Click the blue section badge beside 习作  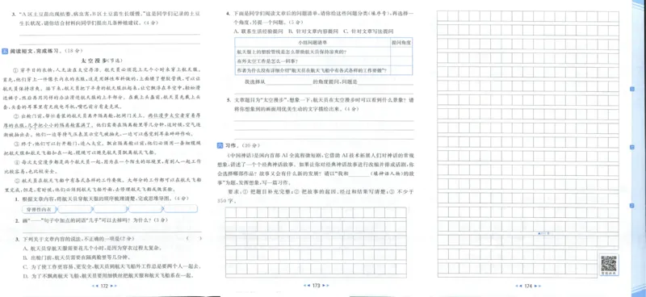219,146
